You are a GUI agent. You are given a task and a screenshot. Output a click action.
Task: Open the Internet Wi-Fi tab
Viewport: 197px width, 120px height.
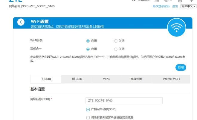click(171, 79)
